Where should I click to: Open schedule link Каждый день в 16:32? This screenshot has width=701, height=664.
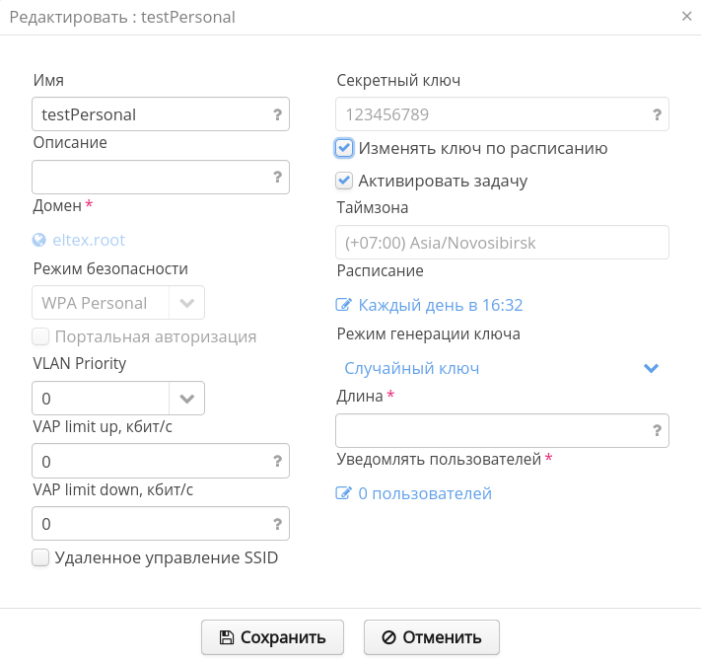click(440, 305)
